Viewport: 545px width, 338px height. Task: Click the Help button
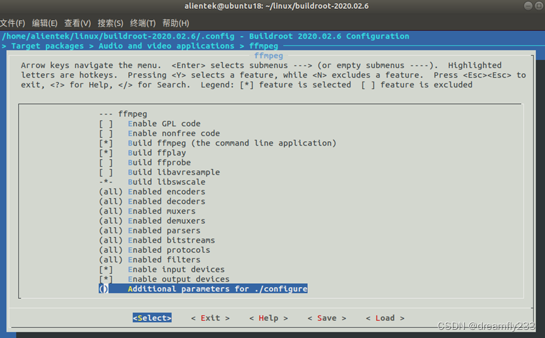268,318
